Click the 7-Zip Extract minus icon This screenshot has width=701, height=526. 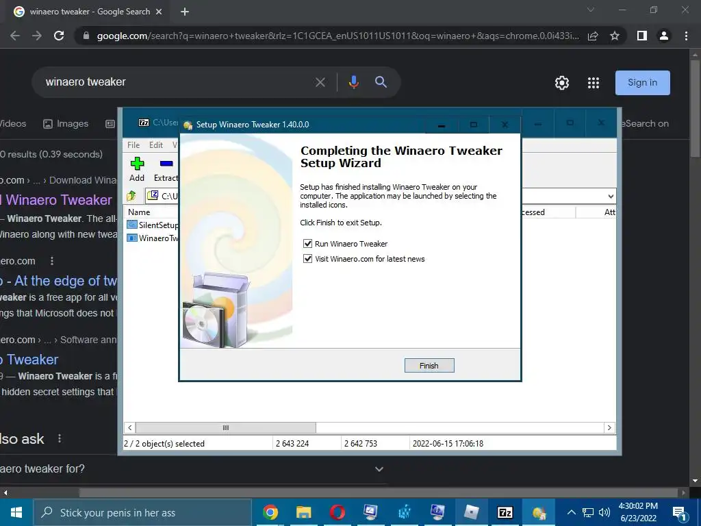pos(166,164)
